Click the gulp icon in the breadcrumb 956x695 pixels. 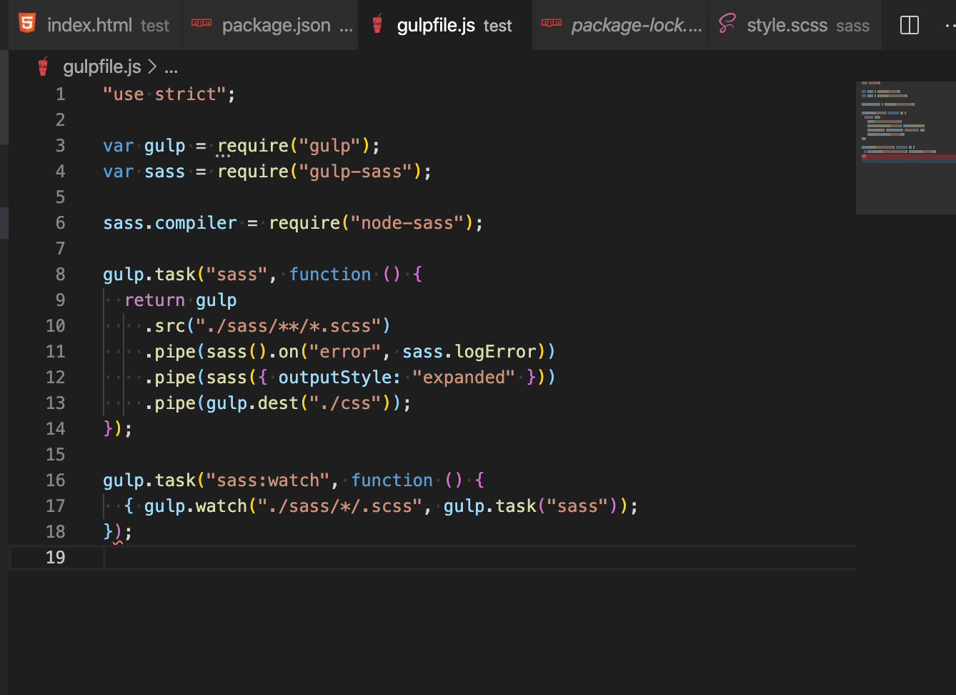[x=43, y=67]
